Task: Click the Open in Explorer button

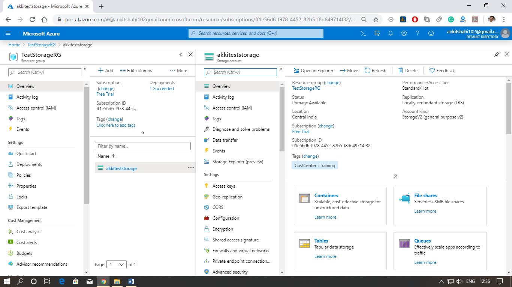Action: 314,70
